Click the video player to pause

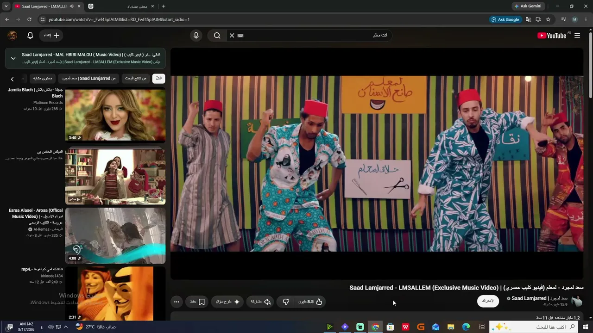click(x=377, y=164)
